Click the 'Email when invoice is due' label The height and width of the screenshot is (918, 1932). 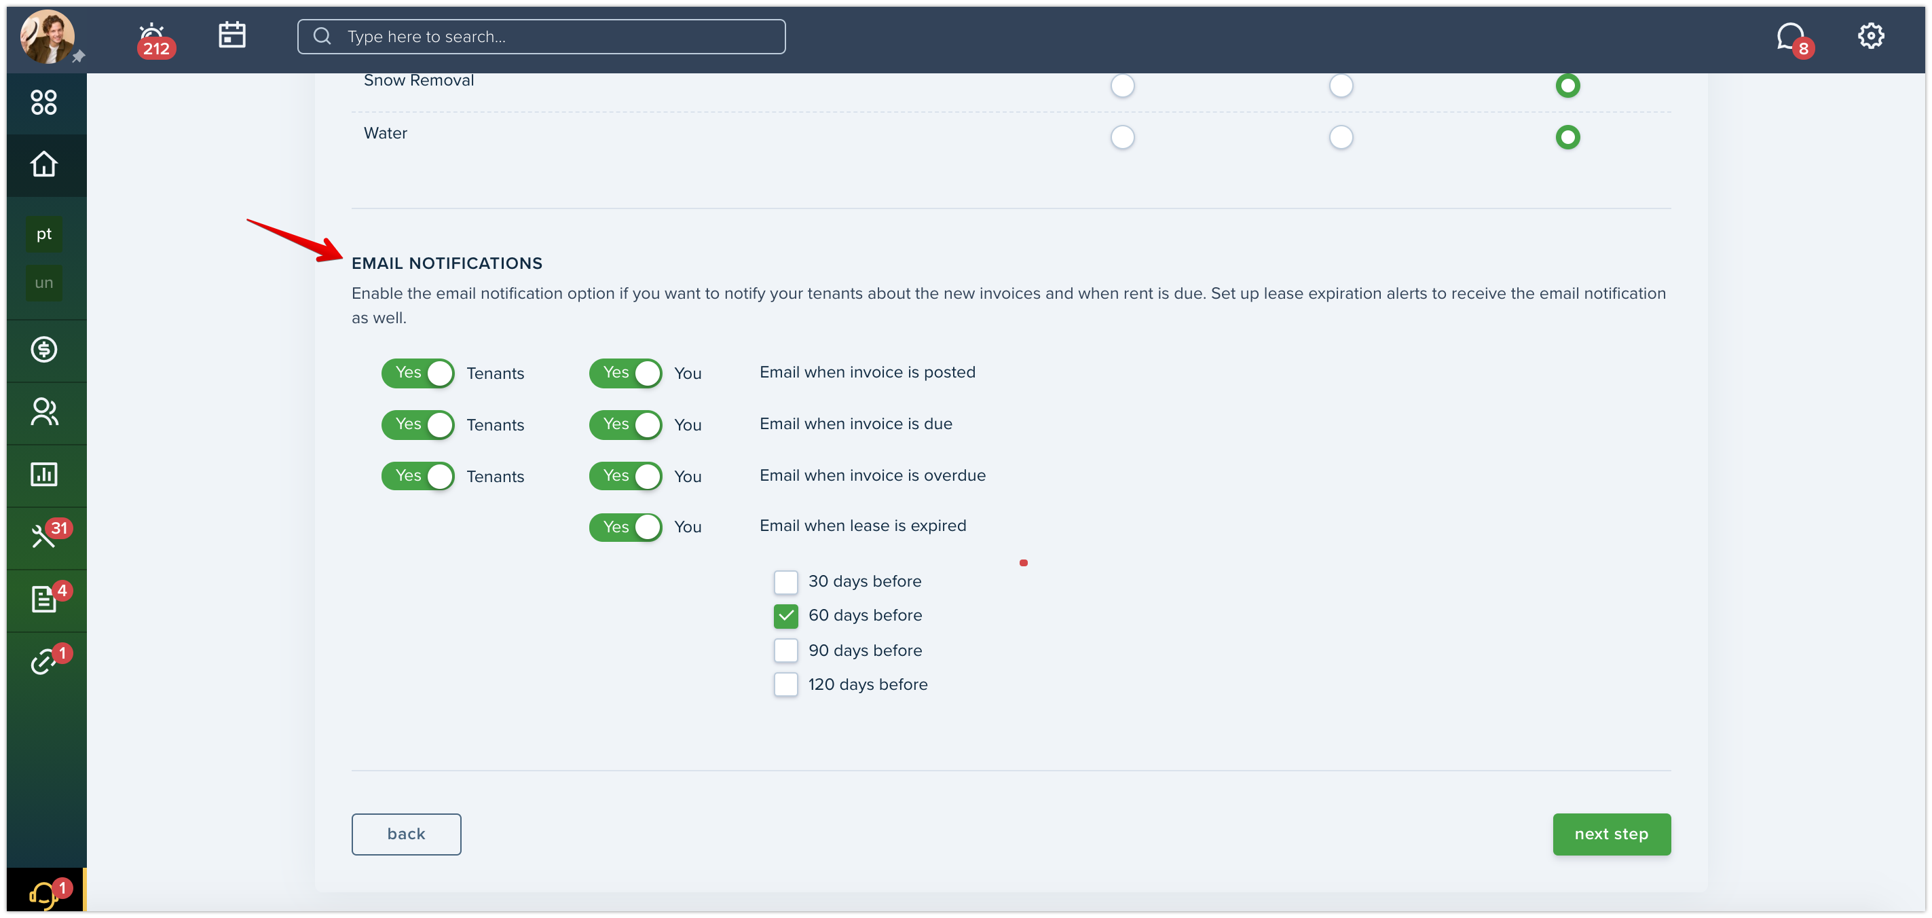point(856,424)
